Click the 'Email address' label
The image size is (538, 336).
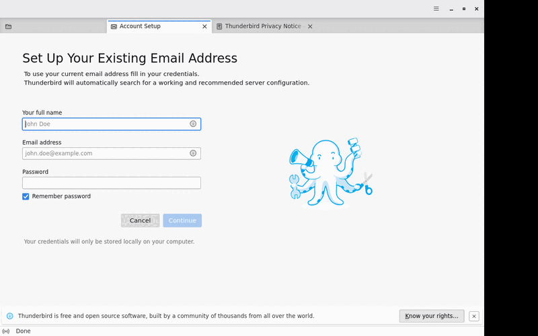click(x=42, y=142)
